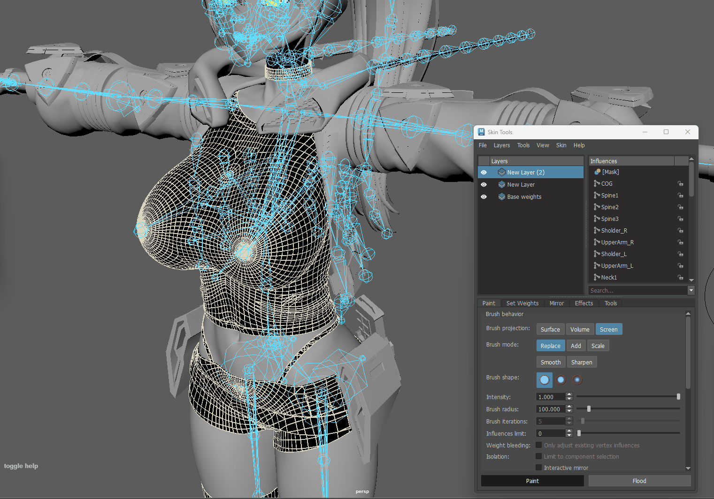Select the solid hard brush shape icon

coord(544,380)
